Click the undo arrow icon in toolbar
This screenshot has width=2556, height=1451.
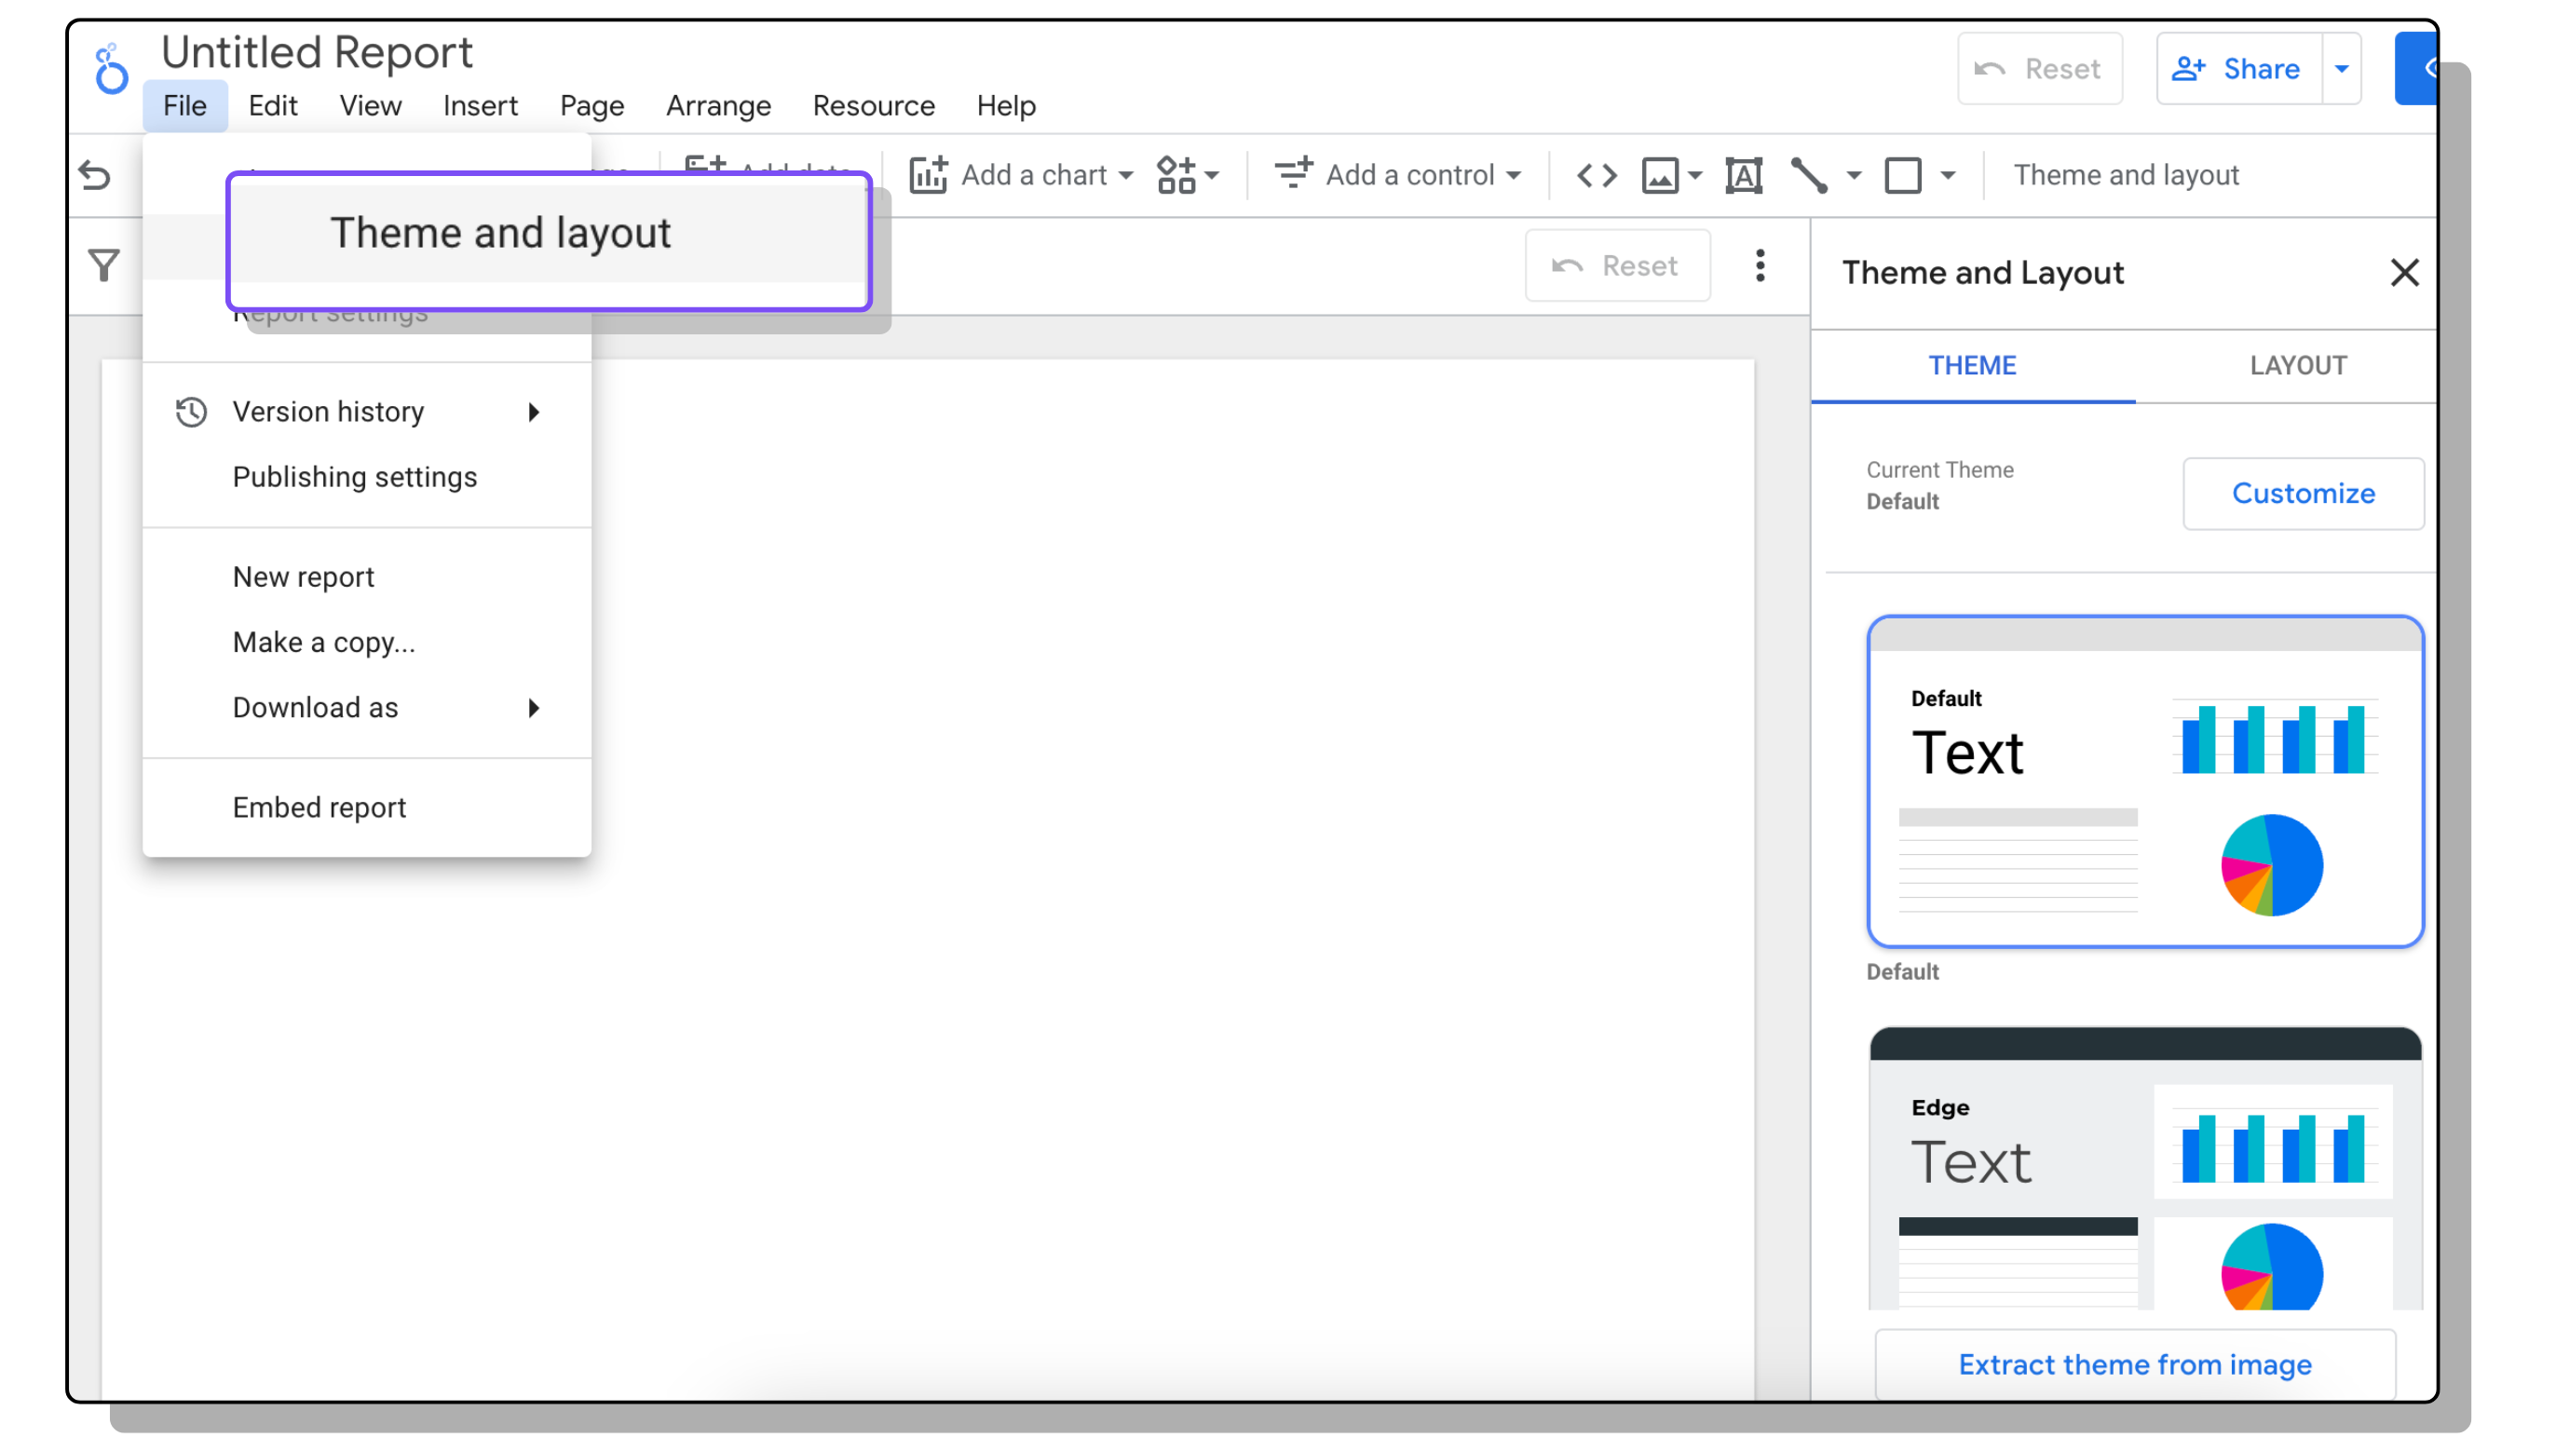(x=95, y=175)
